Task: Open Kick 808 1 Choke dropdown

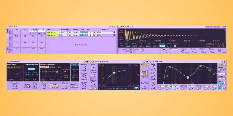Action: coord(76,35)
